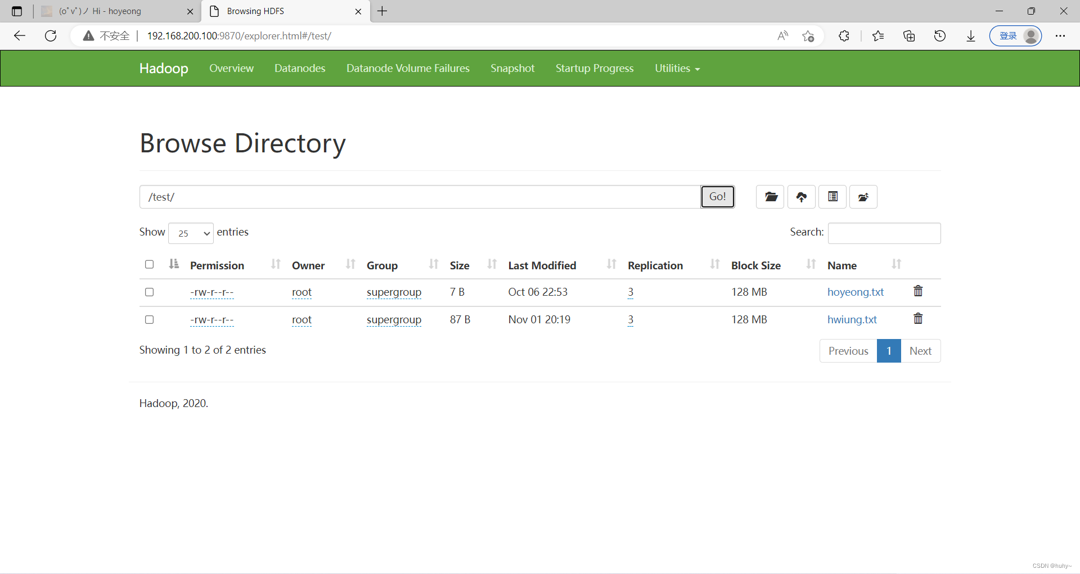Sort by Group column arrows
Screen dimensions: 1080x574
coord(434,264)
